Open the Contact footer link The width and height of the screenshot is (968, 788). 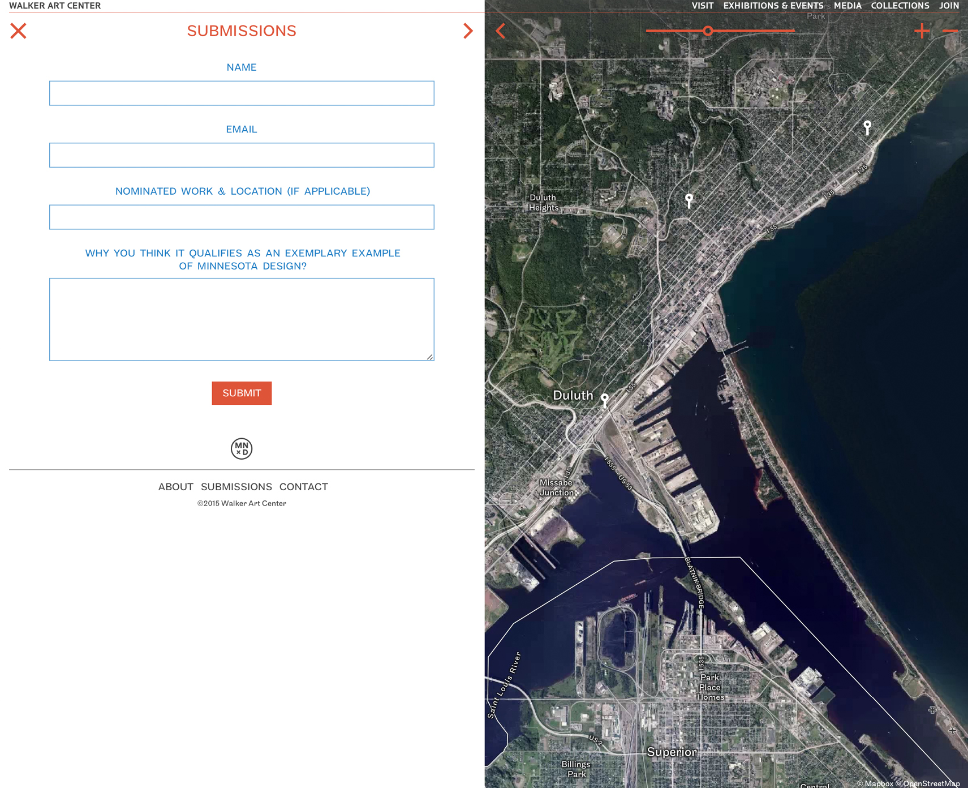pos(304,487)
